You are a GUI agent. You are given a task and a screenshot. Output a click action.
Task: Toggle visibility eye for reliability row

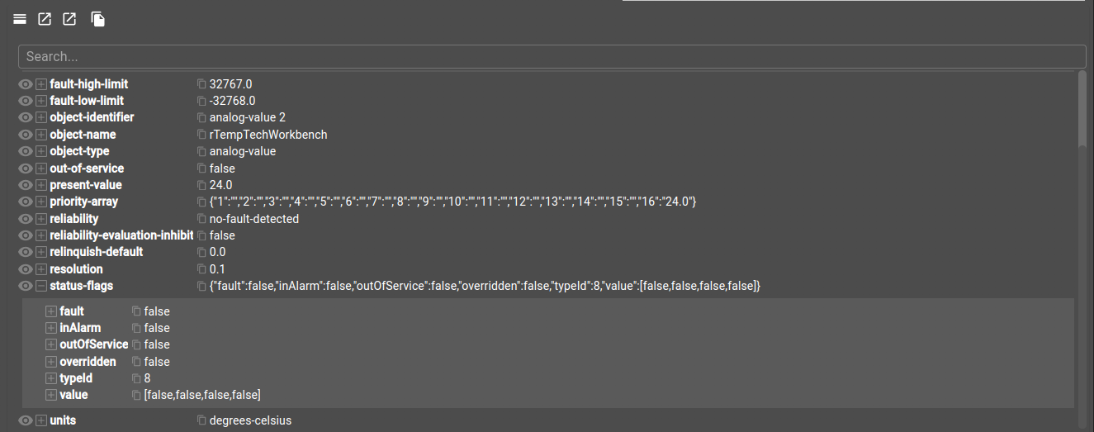(x=26, y=219)
